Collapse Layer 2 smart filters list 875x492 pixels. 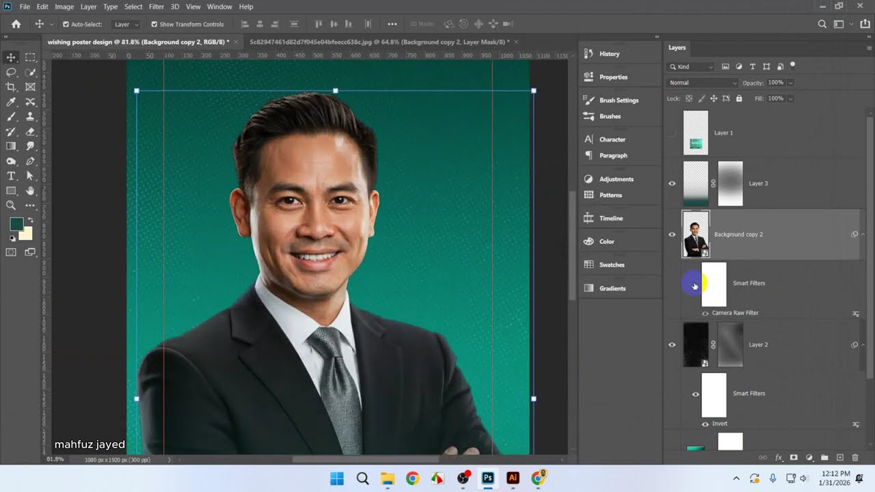coord(863,344)
